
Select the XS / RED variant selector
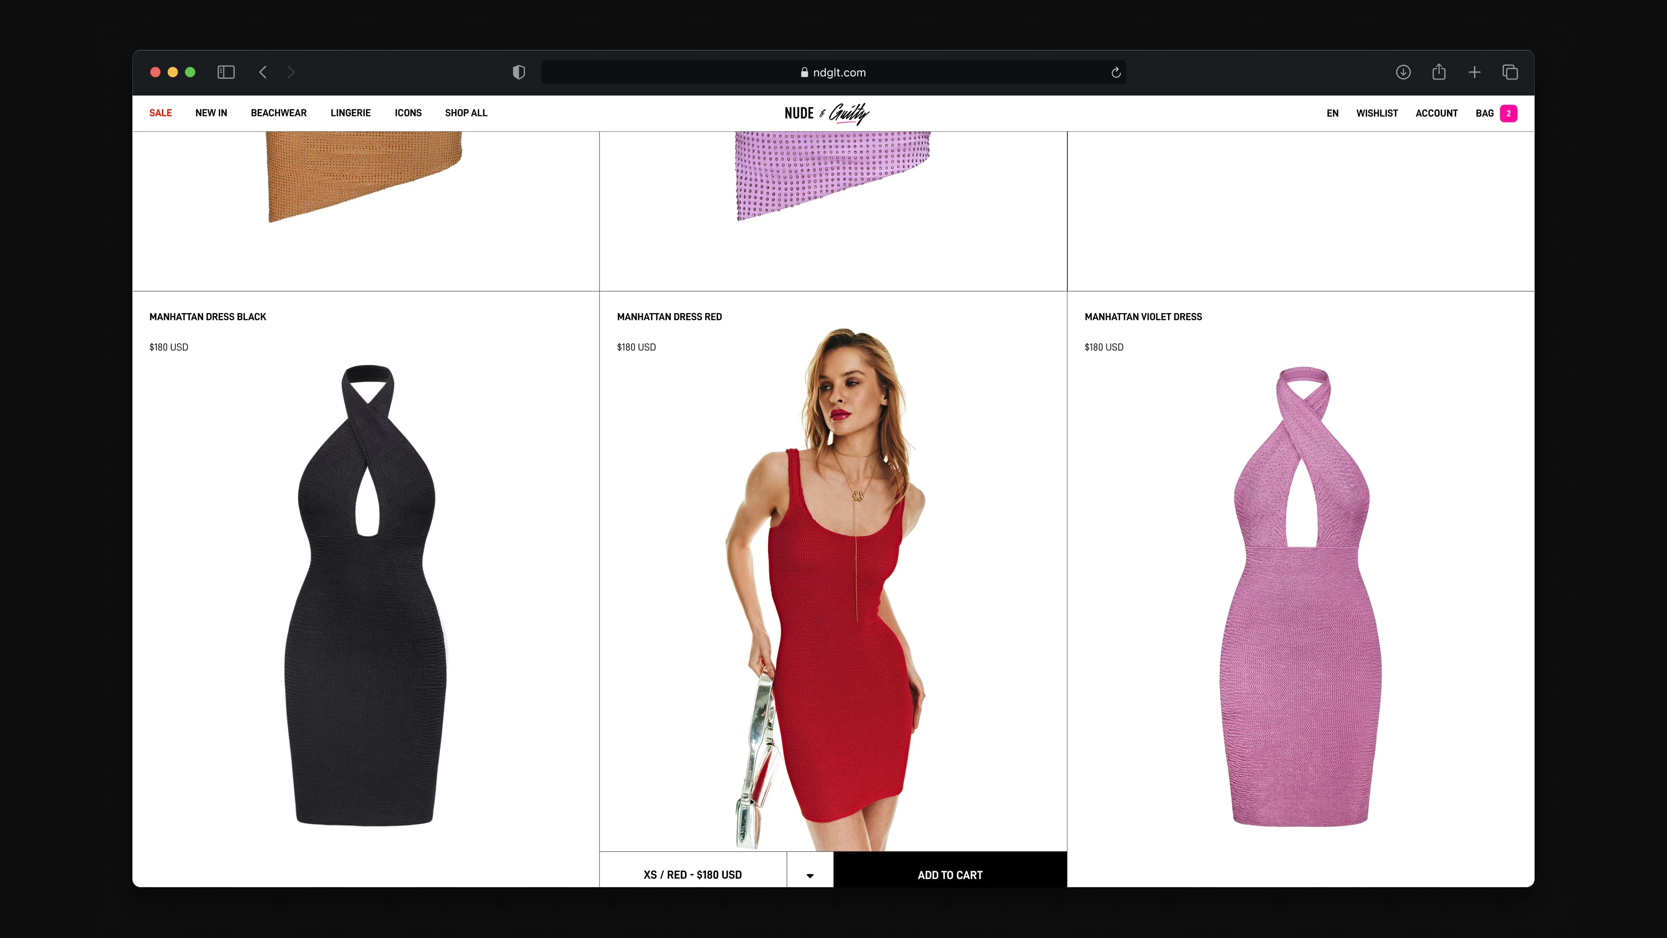click(x=692, y=875)
